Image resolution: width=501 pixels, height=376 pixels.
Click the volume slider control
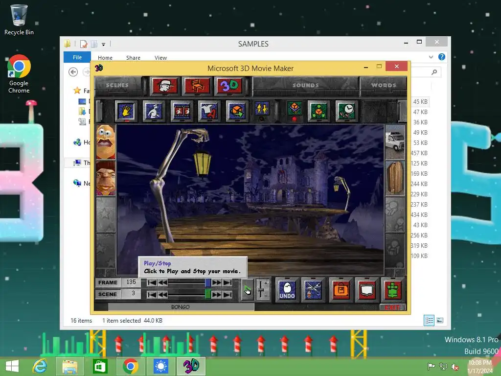coord(262,289)
